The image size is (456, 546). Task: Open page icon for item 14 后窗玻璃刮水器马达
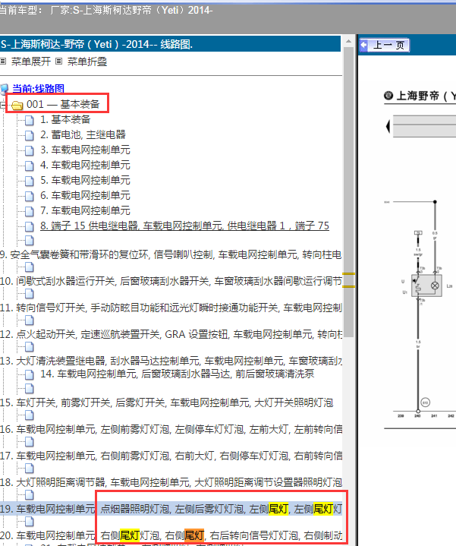[x=30, y=374]
